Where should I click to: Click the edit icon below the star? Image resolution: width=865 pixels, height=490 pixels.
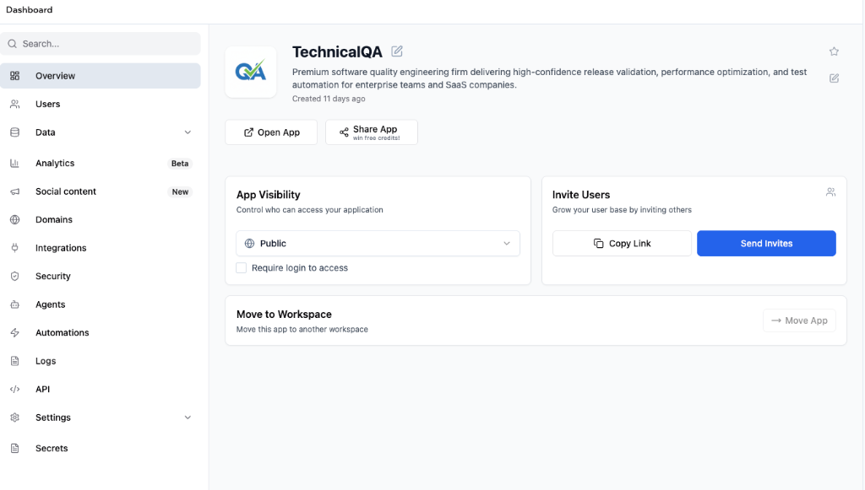click(834, 78)
